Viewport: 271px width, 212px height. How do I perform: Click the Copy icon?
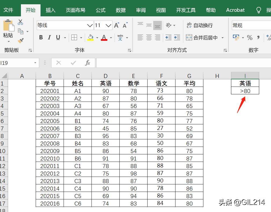[21, 31]
